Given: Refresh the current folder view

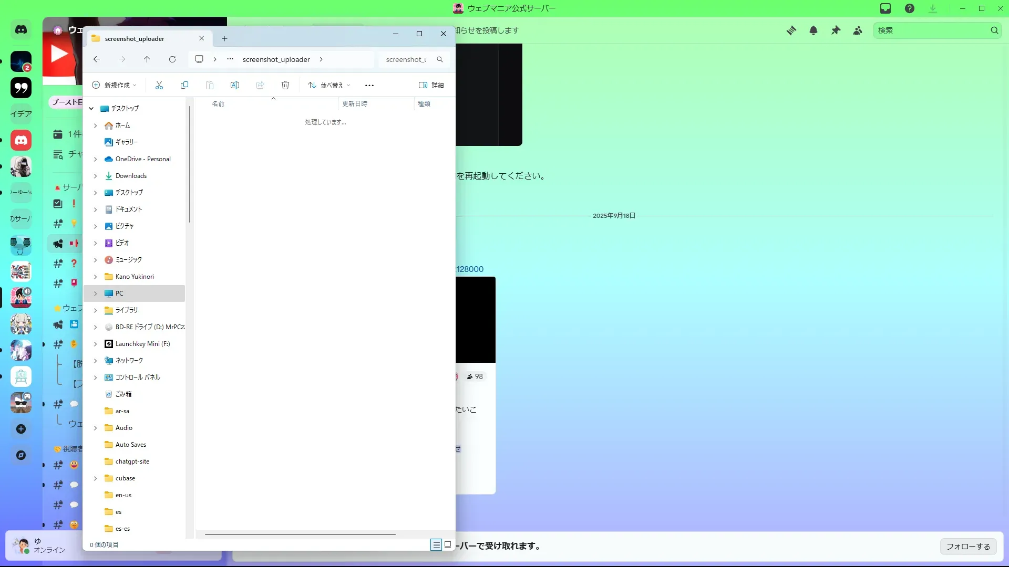Looking at the screenshot, I should point(172,59).
